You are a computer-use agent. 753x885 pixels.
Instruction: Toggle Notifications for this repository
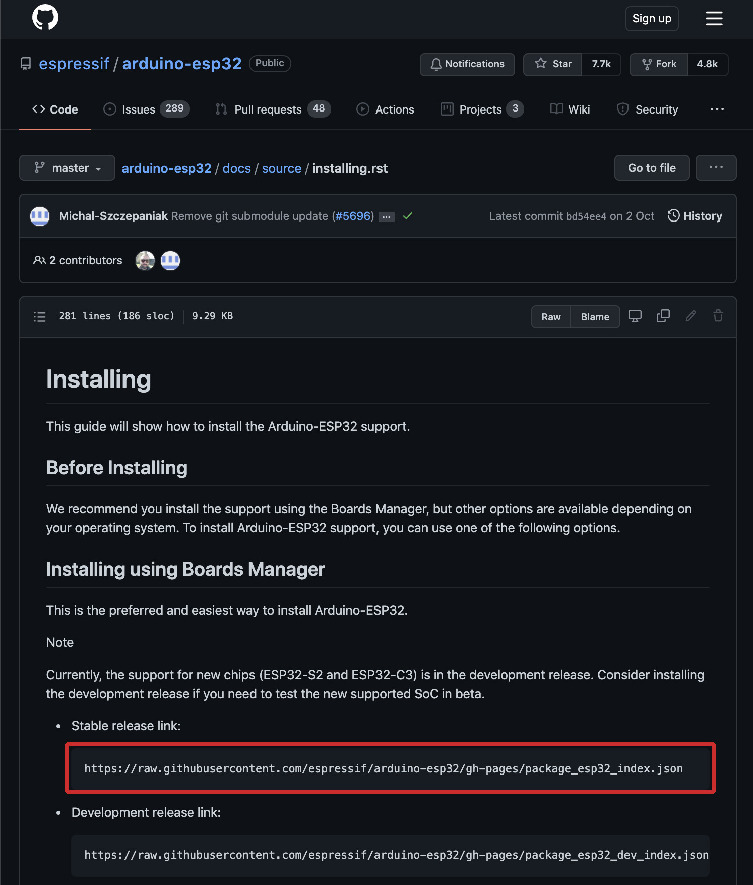point(467,64)
